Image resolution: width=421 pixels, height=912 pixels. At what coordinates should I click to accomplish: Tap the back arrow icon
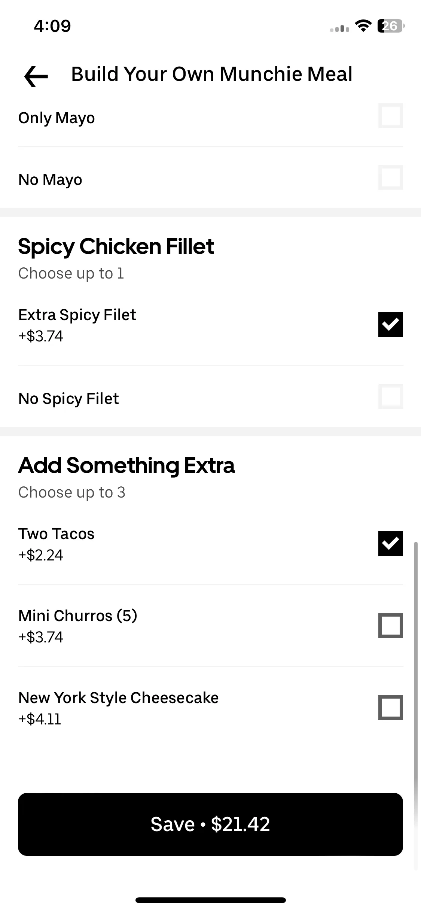(36, 76)
